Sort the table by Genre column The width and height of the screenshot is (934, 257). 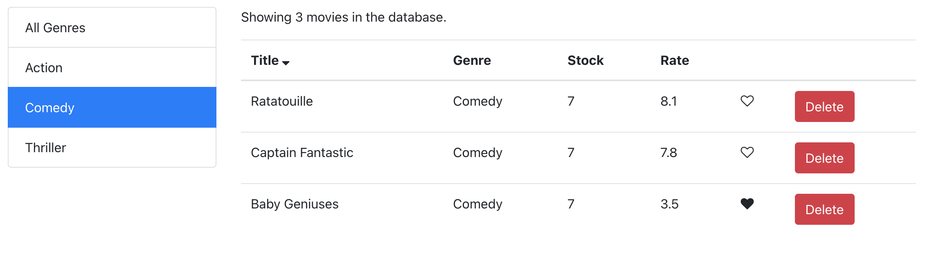pyautogui.click(x=472, y=60)
